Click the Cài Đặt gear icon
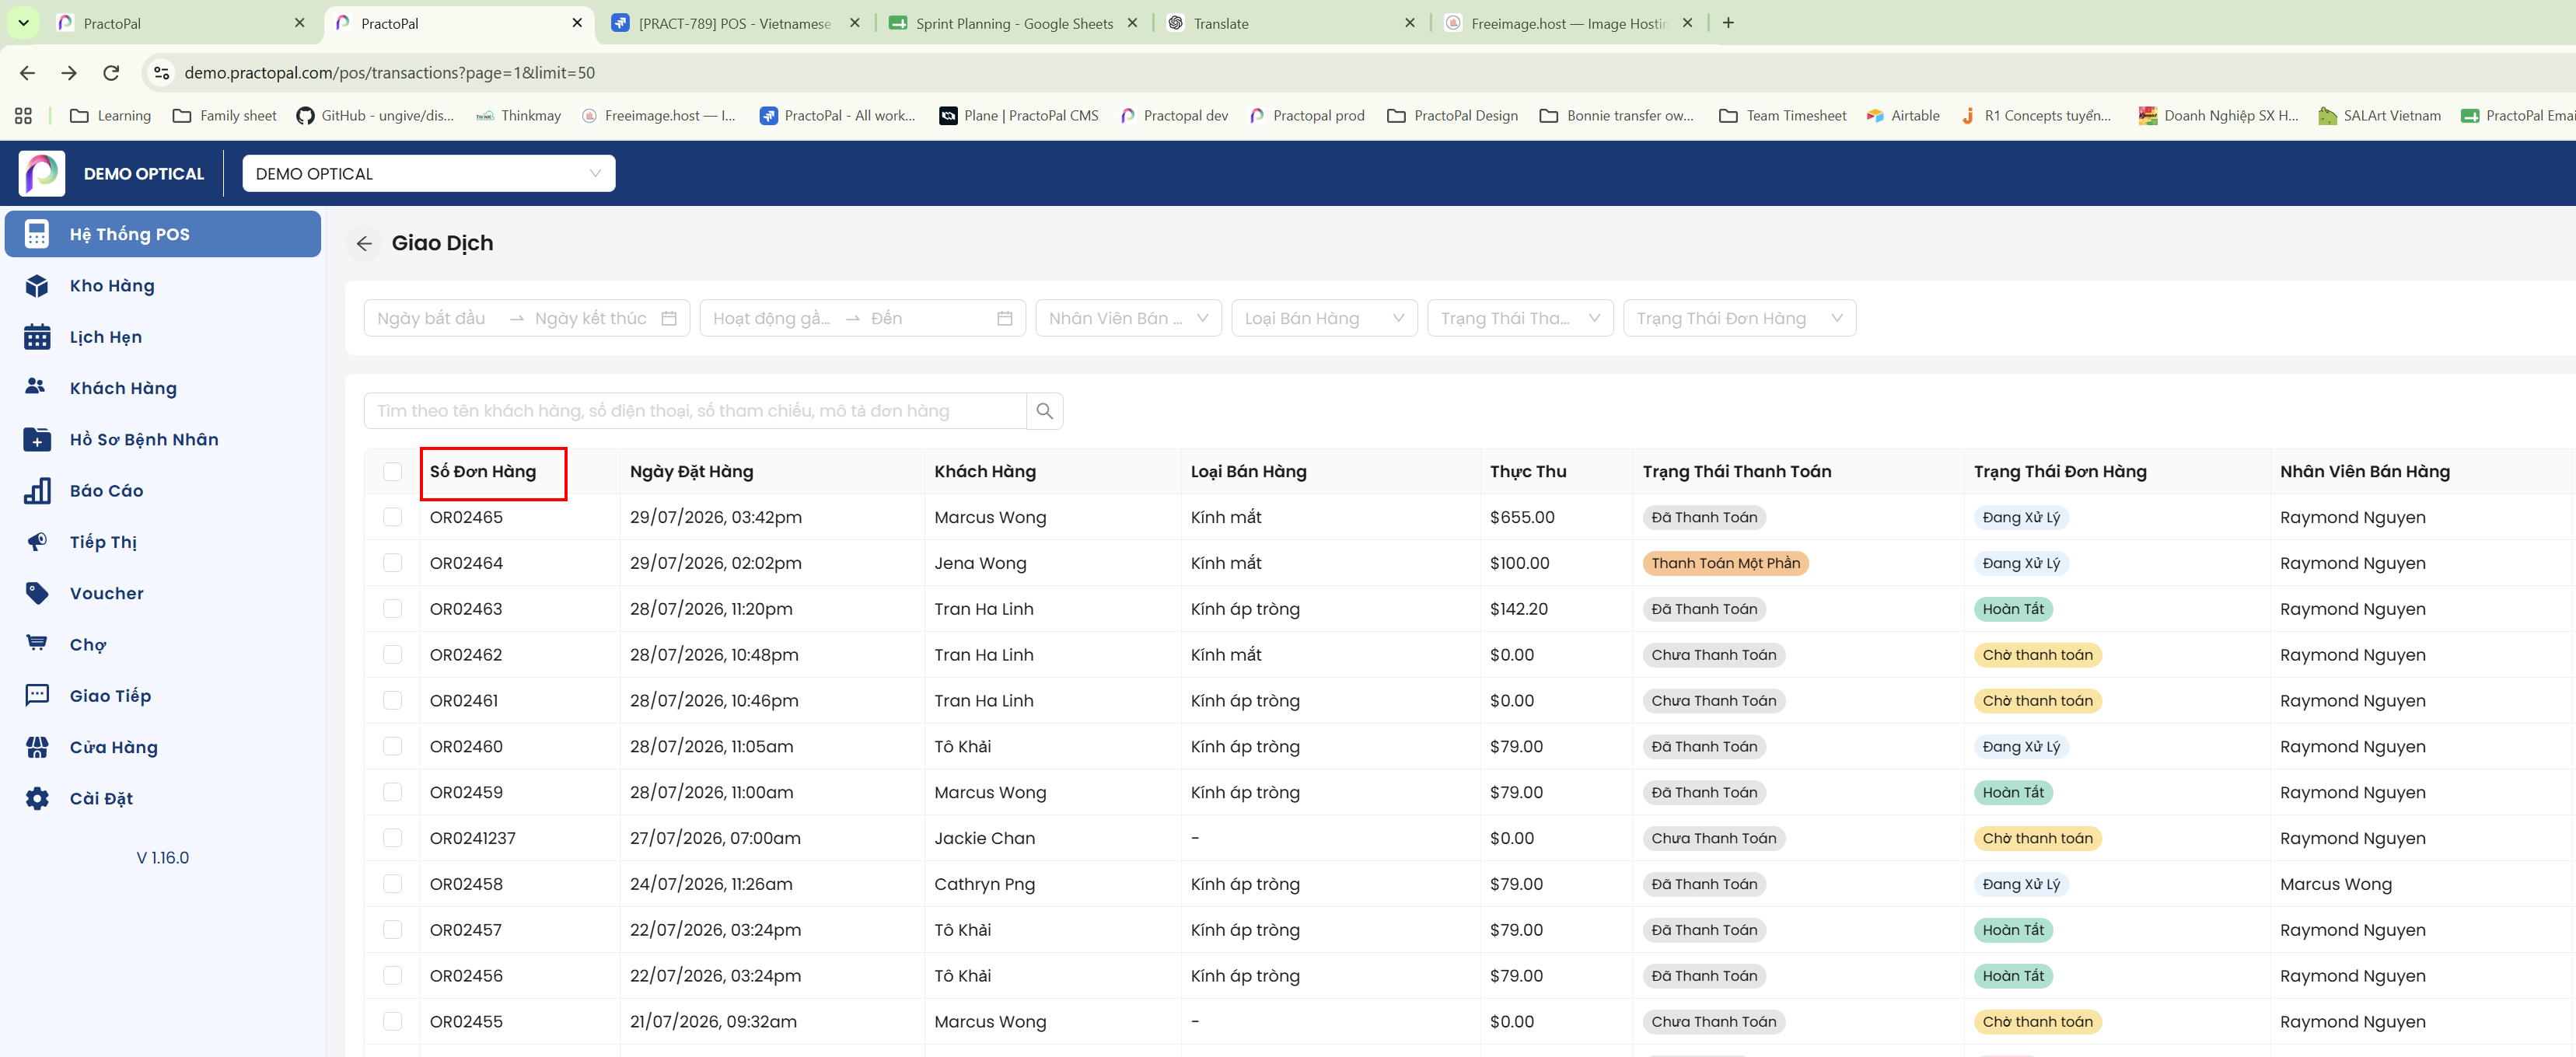This screenshot has height=1057, width=2576. [x=37, y=798]
